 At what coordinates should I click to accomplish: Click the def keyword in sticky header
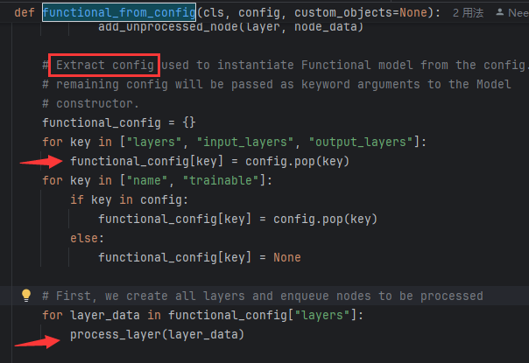(25, 13)
